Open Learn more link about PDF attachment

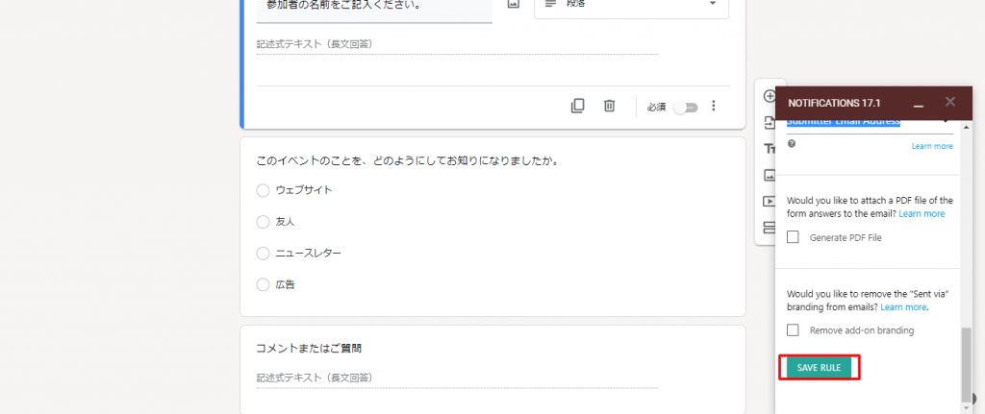tap(922, 213)
